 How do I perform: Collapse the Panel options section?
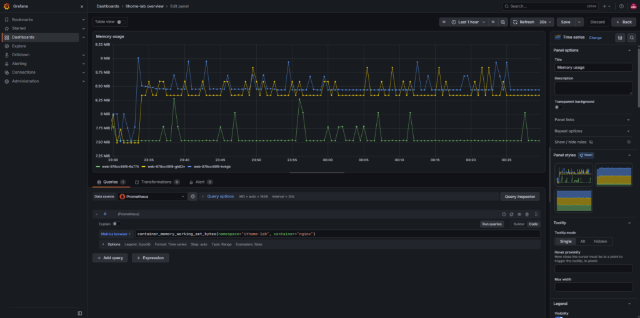click(x=629, y=50)
